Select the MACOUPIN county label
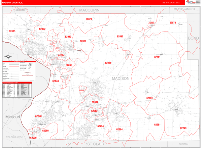Viewport: 202px width, 148px height. click(x=89, y=10)
